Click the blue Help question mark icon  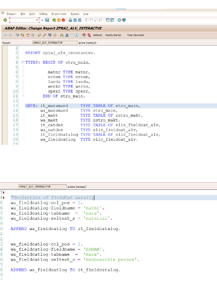pyautogui.click(x=119, y=20)
